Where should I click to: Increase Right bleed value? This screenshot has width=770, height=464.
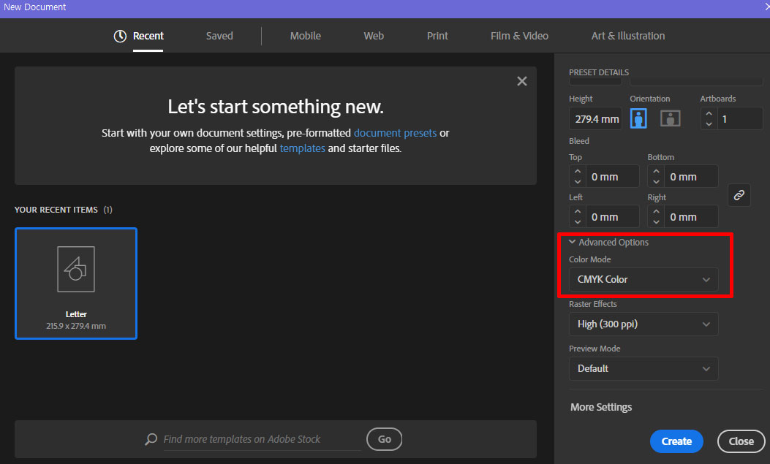(x=656, y=211)
